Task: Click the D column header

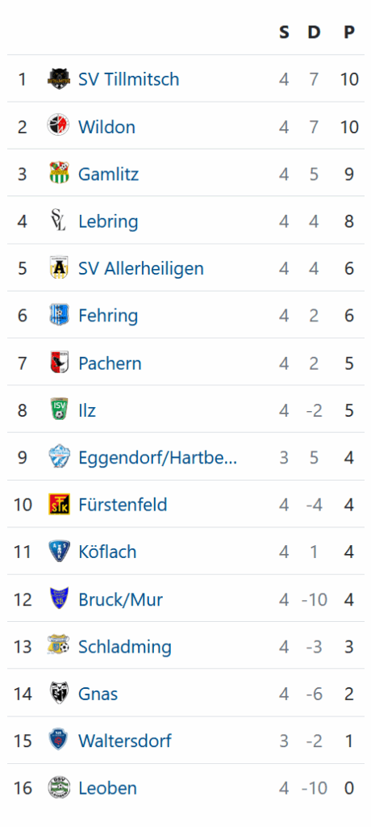Action: (x=314, y=32)
